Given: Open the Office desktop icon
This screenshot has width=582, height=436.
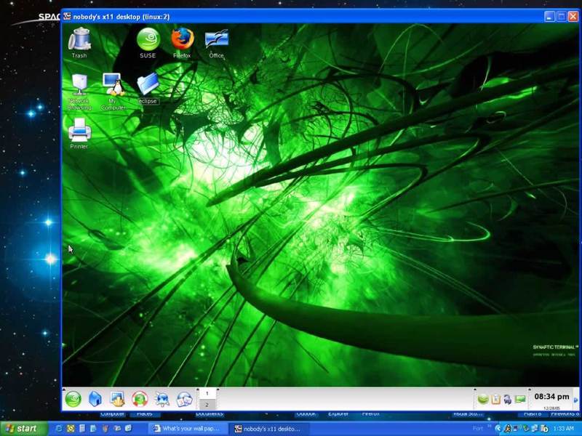Looking at the screenshot, I should (x=216, y=41).
